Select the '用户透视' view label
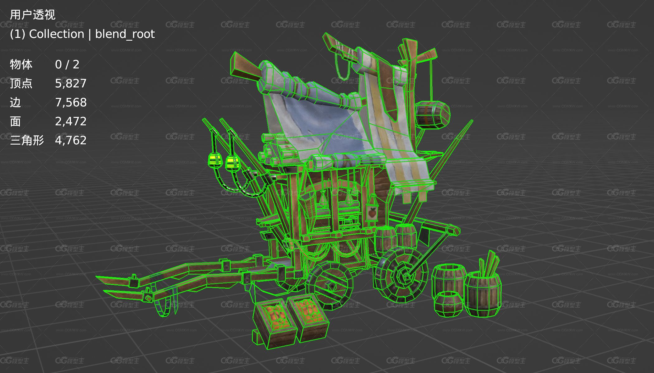Screen dimensions: 654x373 33,15
